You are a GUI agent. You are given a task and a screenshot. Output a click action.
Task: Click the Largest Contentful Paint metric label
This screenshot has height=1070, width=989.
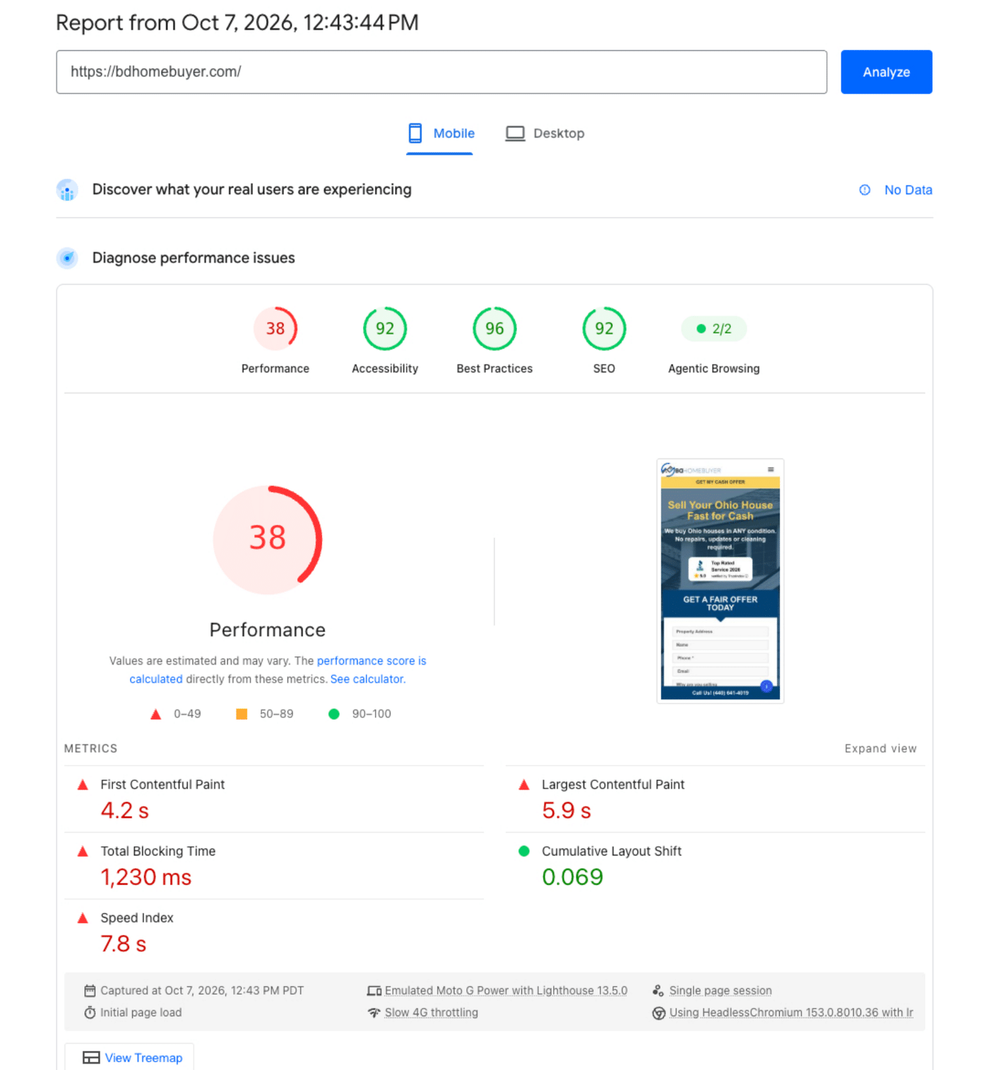point(613,785)
